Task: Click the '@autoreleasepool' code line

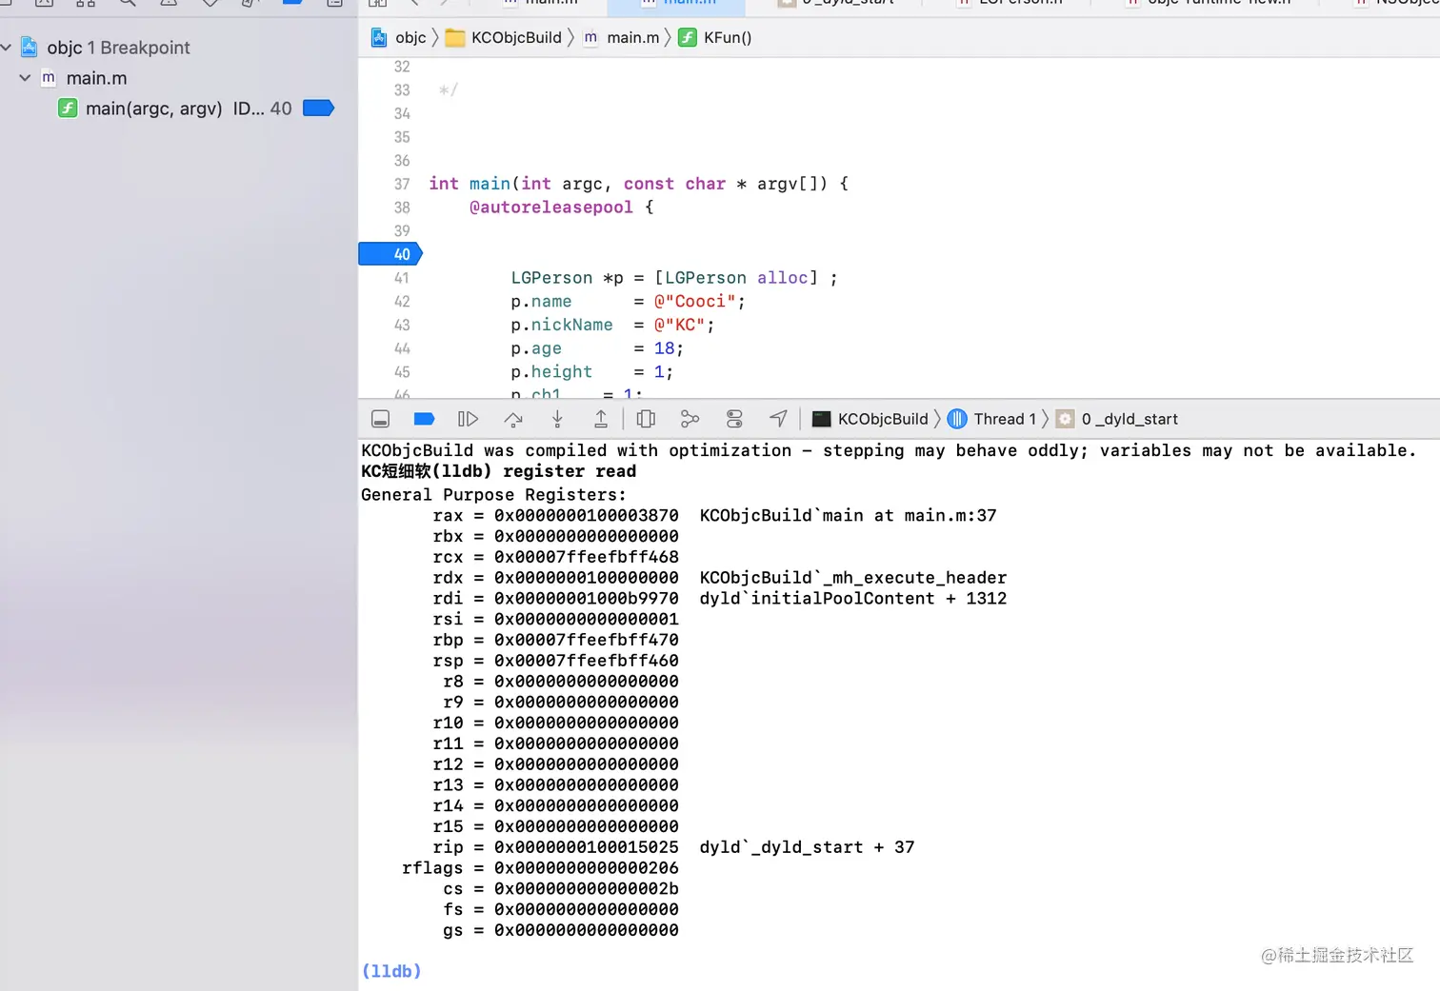Action: coord(561,208)
